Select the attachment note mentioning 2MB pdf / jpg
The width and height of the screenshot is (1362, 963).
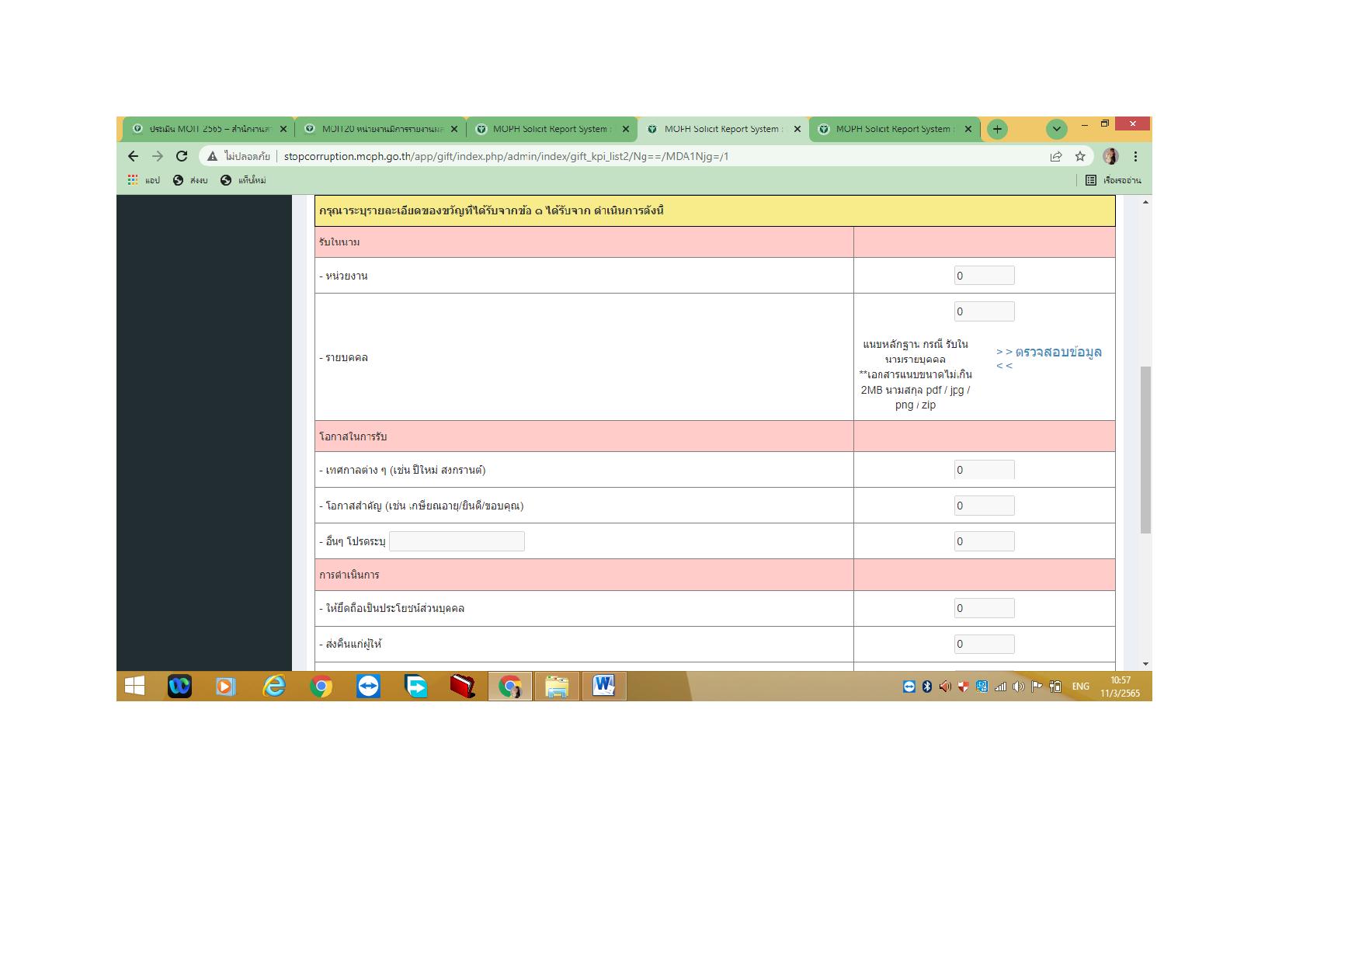click(x=916, y=374)
